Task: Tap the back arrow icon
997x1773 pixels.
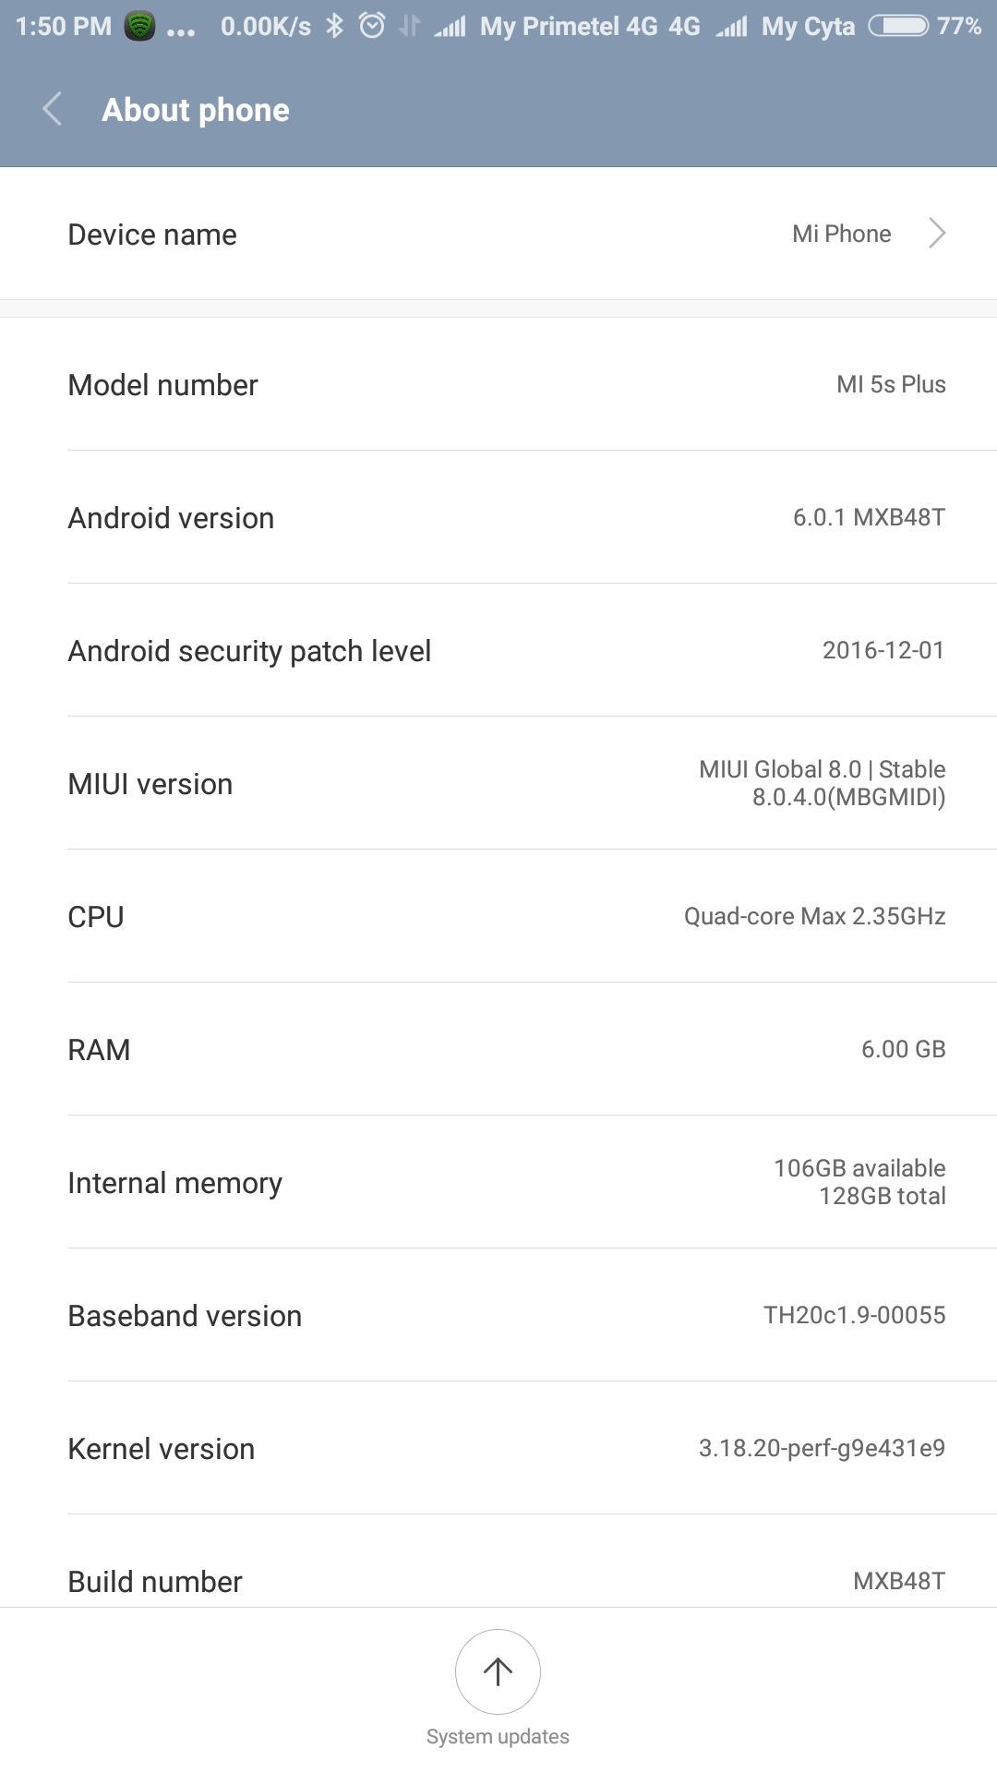Action: tap(53, 109)
